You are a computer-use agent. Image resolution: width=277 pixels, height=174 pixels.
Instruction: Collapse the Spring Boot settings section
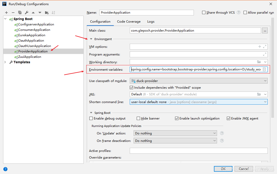(91, 113)
